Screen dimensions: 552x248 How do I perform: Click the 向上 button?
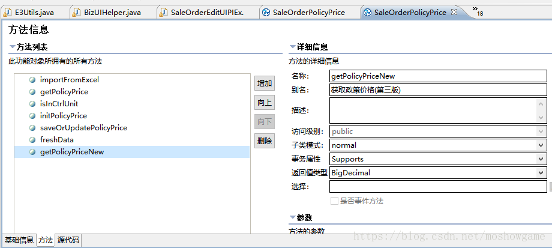click(265, 103)
